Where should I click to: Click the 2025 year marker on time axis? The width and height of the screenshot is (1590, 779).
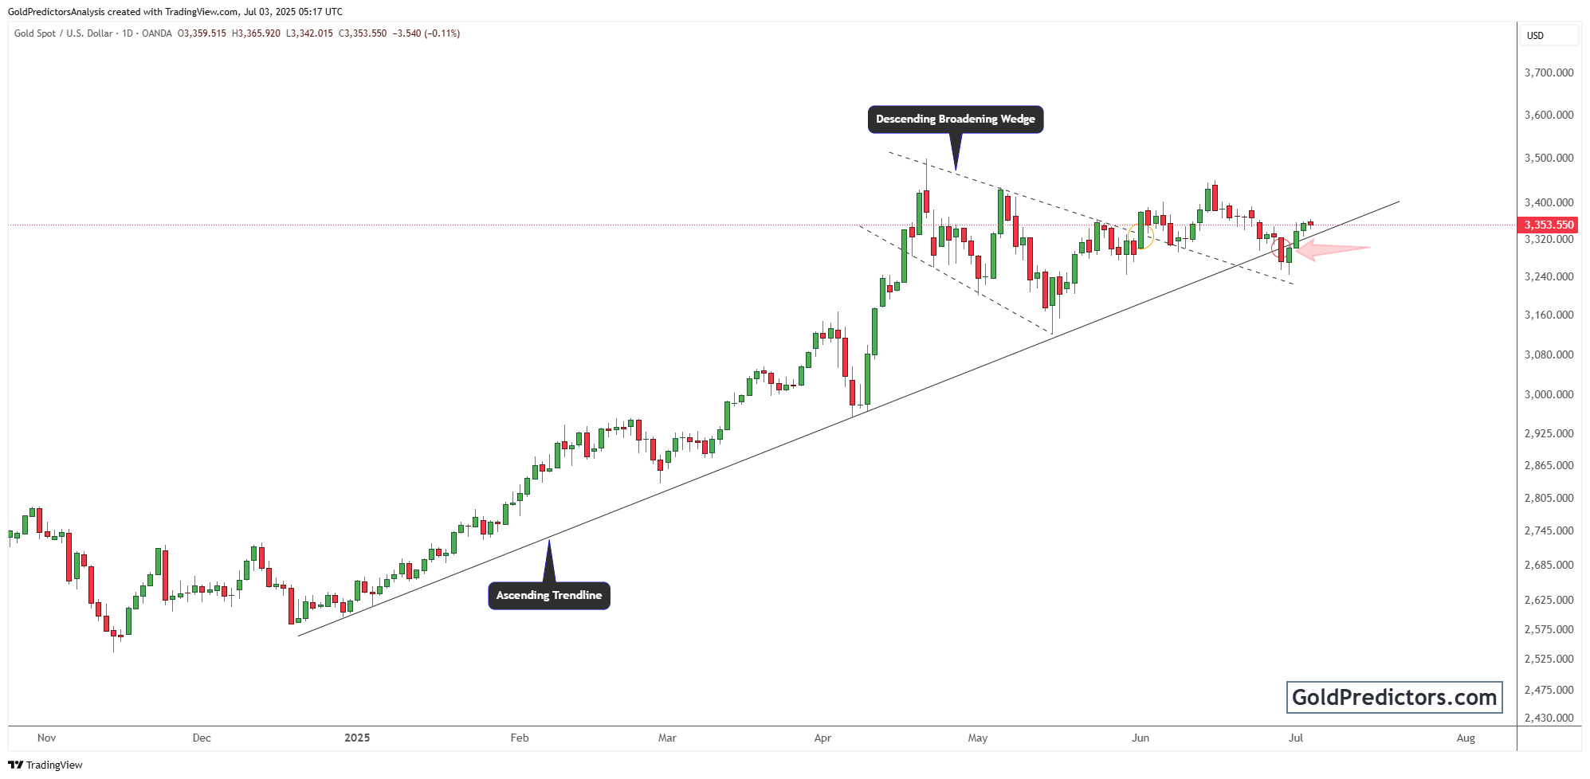(357, 738)
